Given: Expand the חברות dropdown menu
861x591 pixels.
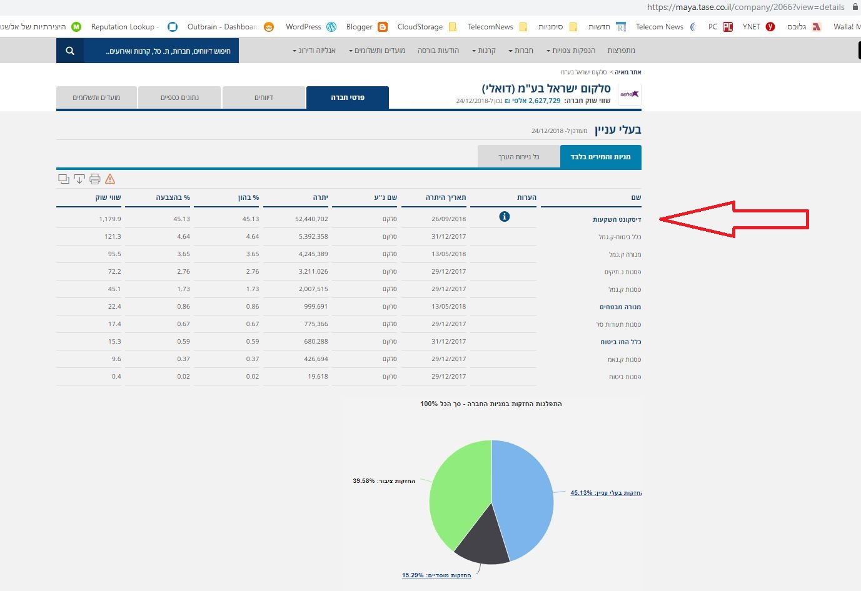Looking at the screenshot, I should pyautogui.click(x=521, y=51).
